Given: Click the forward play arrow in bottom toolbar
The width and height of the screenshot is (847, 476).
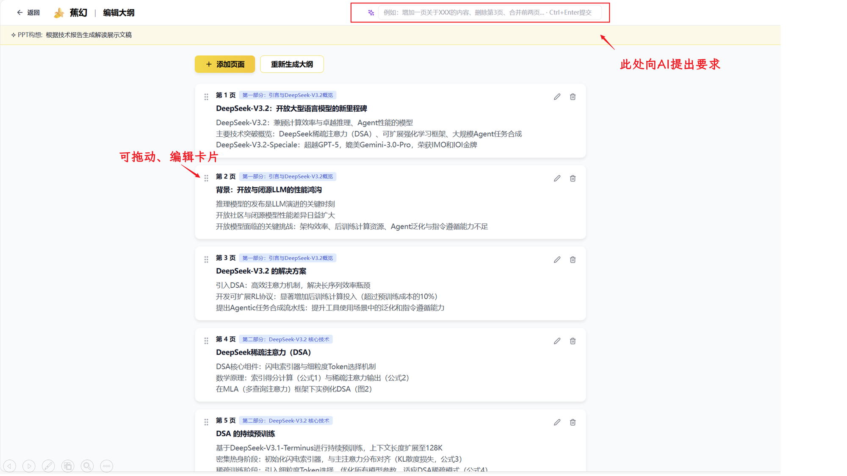Looking at the screenshot, I should click(x=29, y=466).
